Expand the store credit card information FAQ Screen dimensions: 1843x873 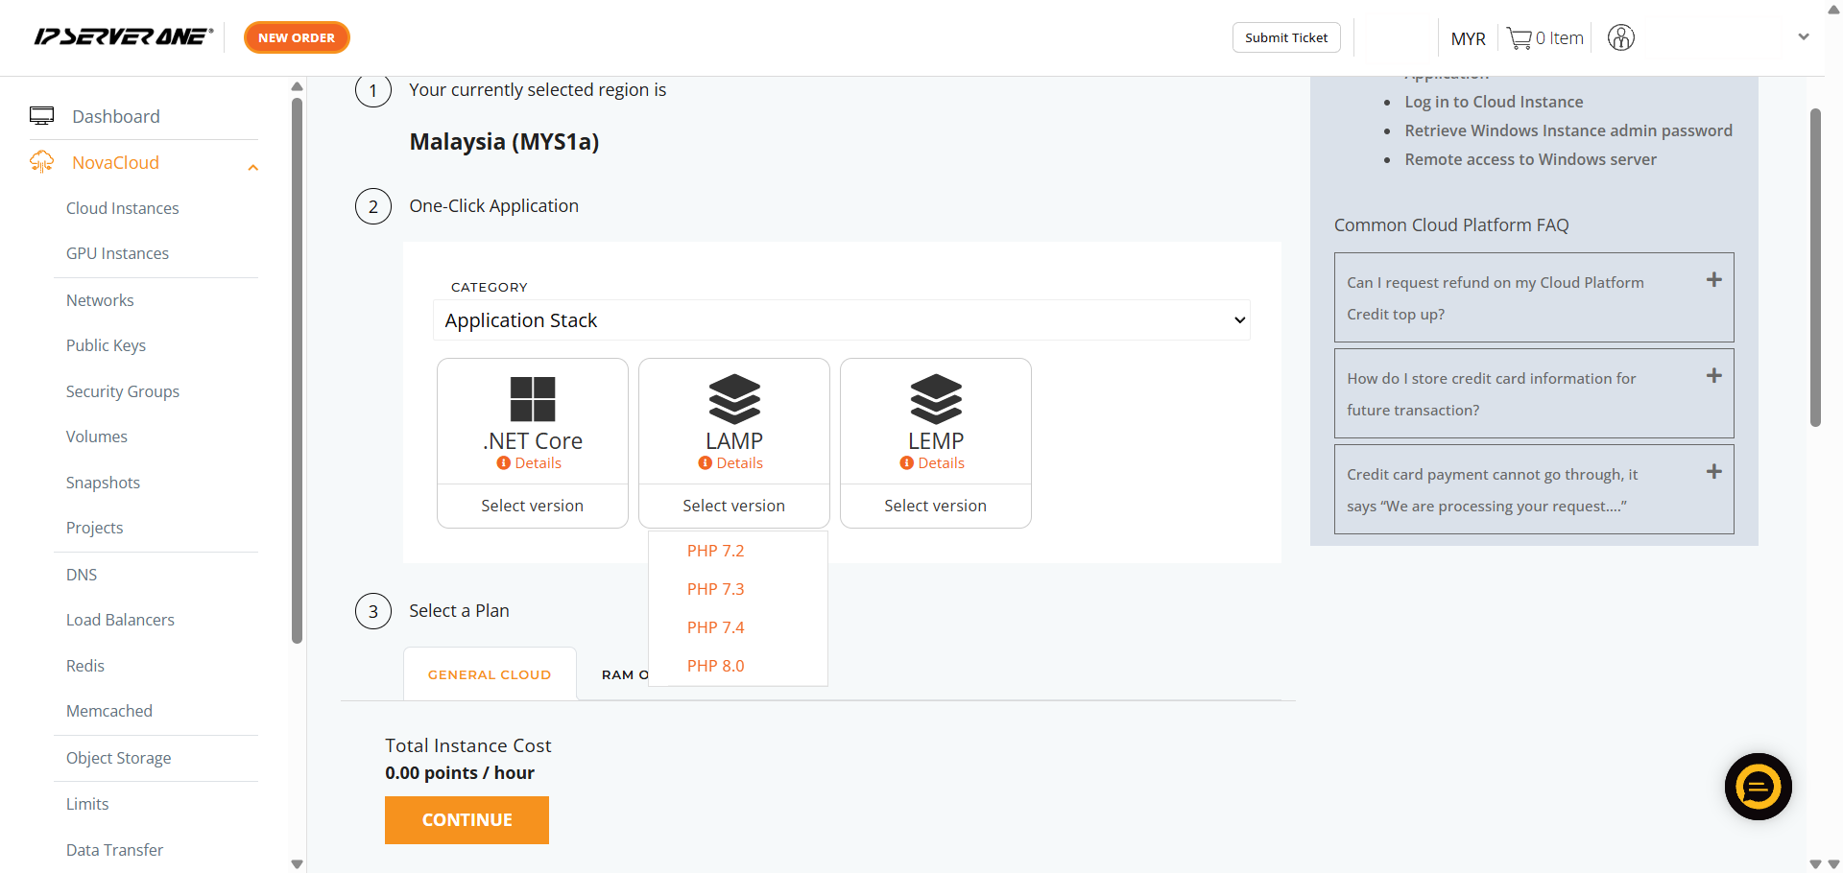pyautogui.click(x=1713, y=376)
